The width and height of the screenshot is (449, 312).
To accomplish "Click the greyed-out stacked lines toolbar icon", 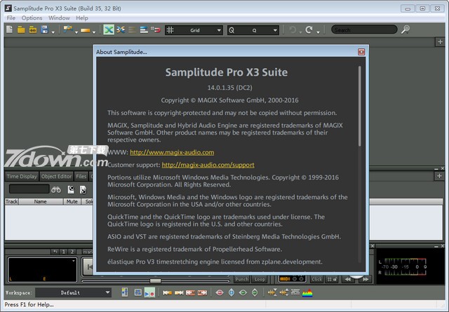I will coord(132,29).
